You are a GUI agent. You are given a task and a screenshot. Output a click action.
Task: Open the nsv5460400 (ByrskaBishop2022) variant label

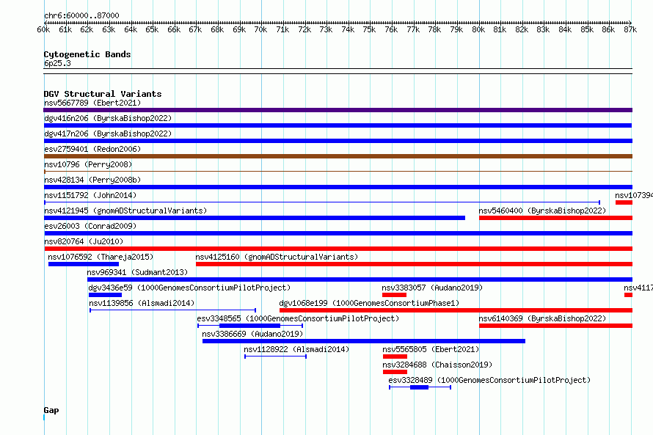click(542, 211)
